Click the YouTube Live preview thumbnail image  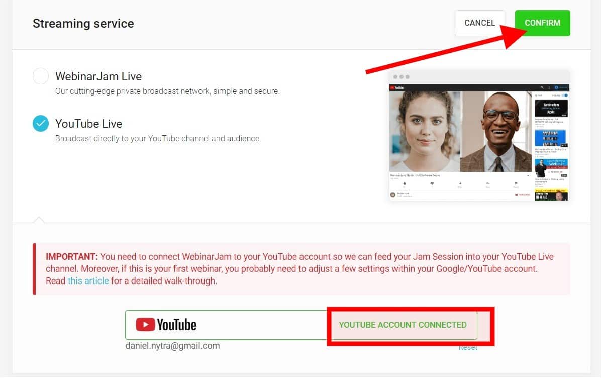[x=479, y=136]
